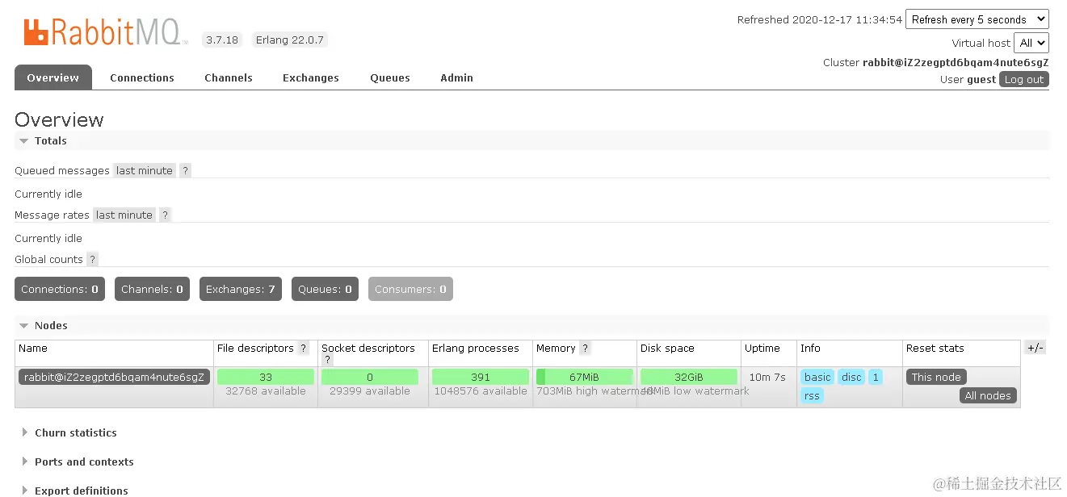The width and height of the screenshot is (1067, 497).
Task: Change Message rates last minute range
Action: (x=124, y=215)
